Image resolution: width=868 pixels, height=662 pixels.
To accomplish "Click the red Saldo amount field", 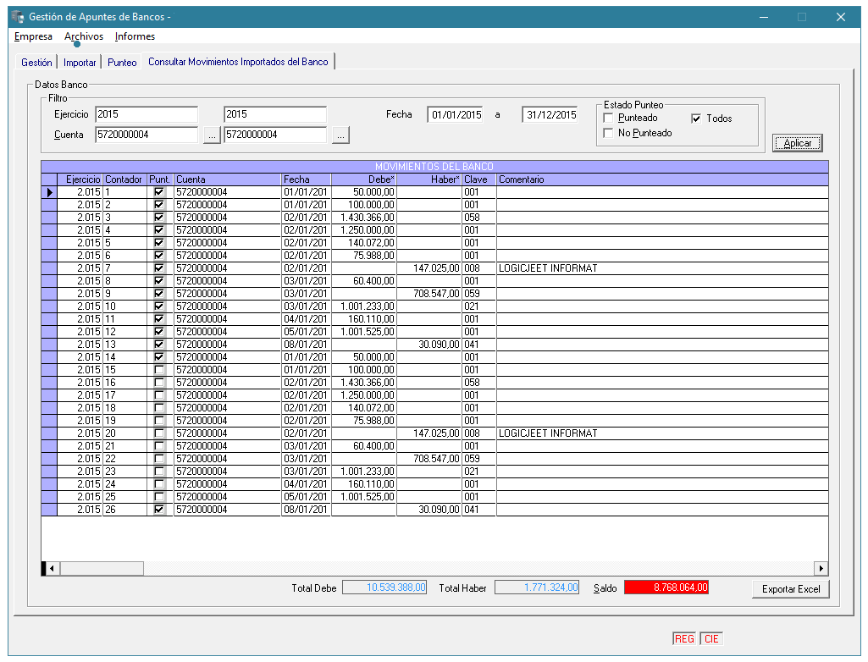I will pyautogui.click(x=666, y=588).
